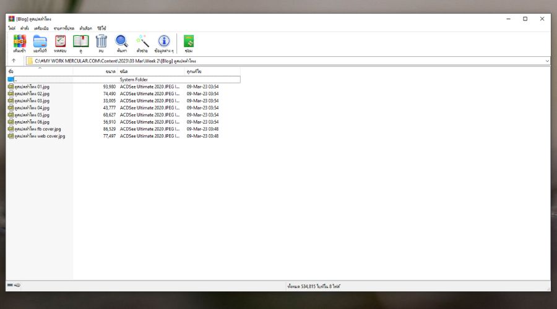Viewport: 557px width, 309px height.
Task: Maximize the WinRAR window
Action: [x=525, y=19]
